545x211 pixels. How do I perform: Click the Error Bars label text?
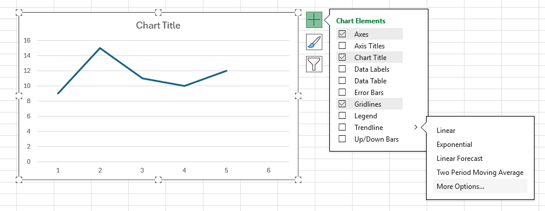tap(369, 93)
